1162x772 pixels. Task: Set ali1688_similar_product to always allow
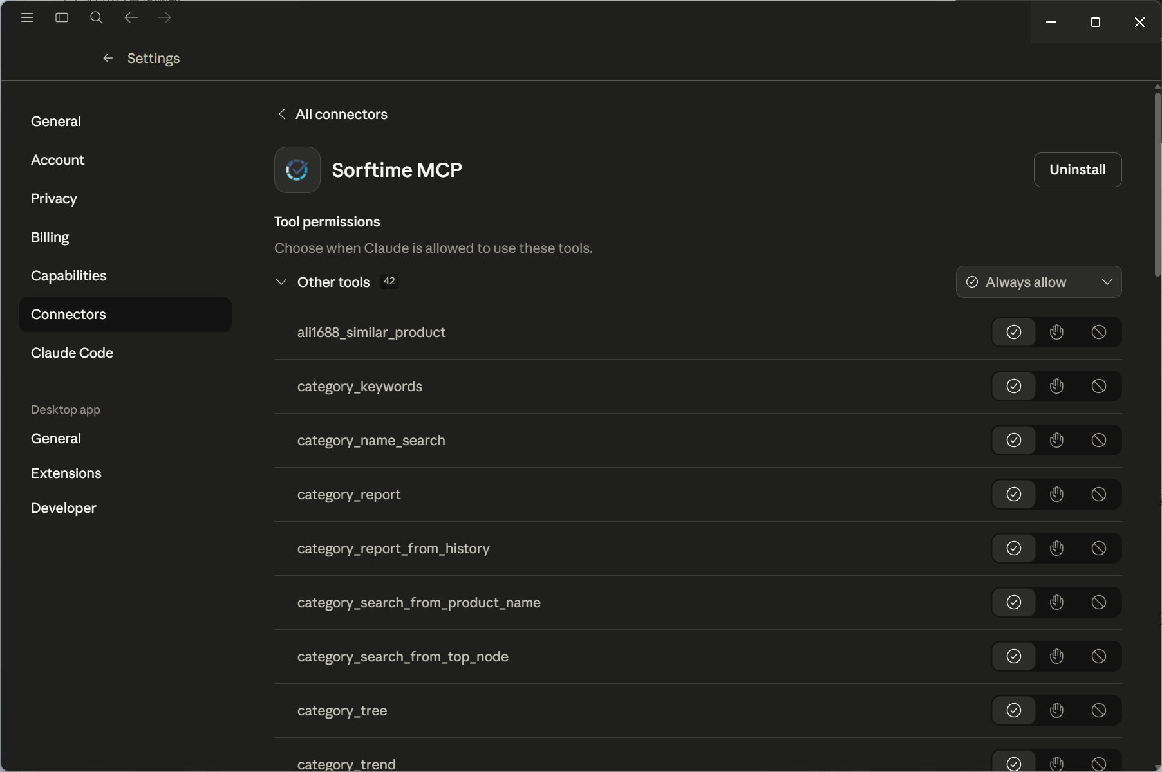1014,332
